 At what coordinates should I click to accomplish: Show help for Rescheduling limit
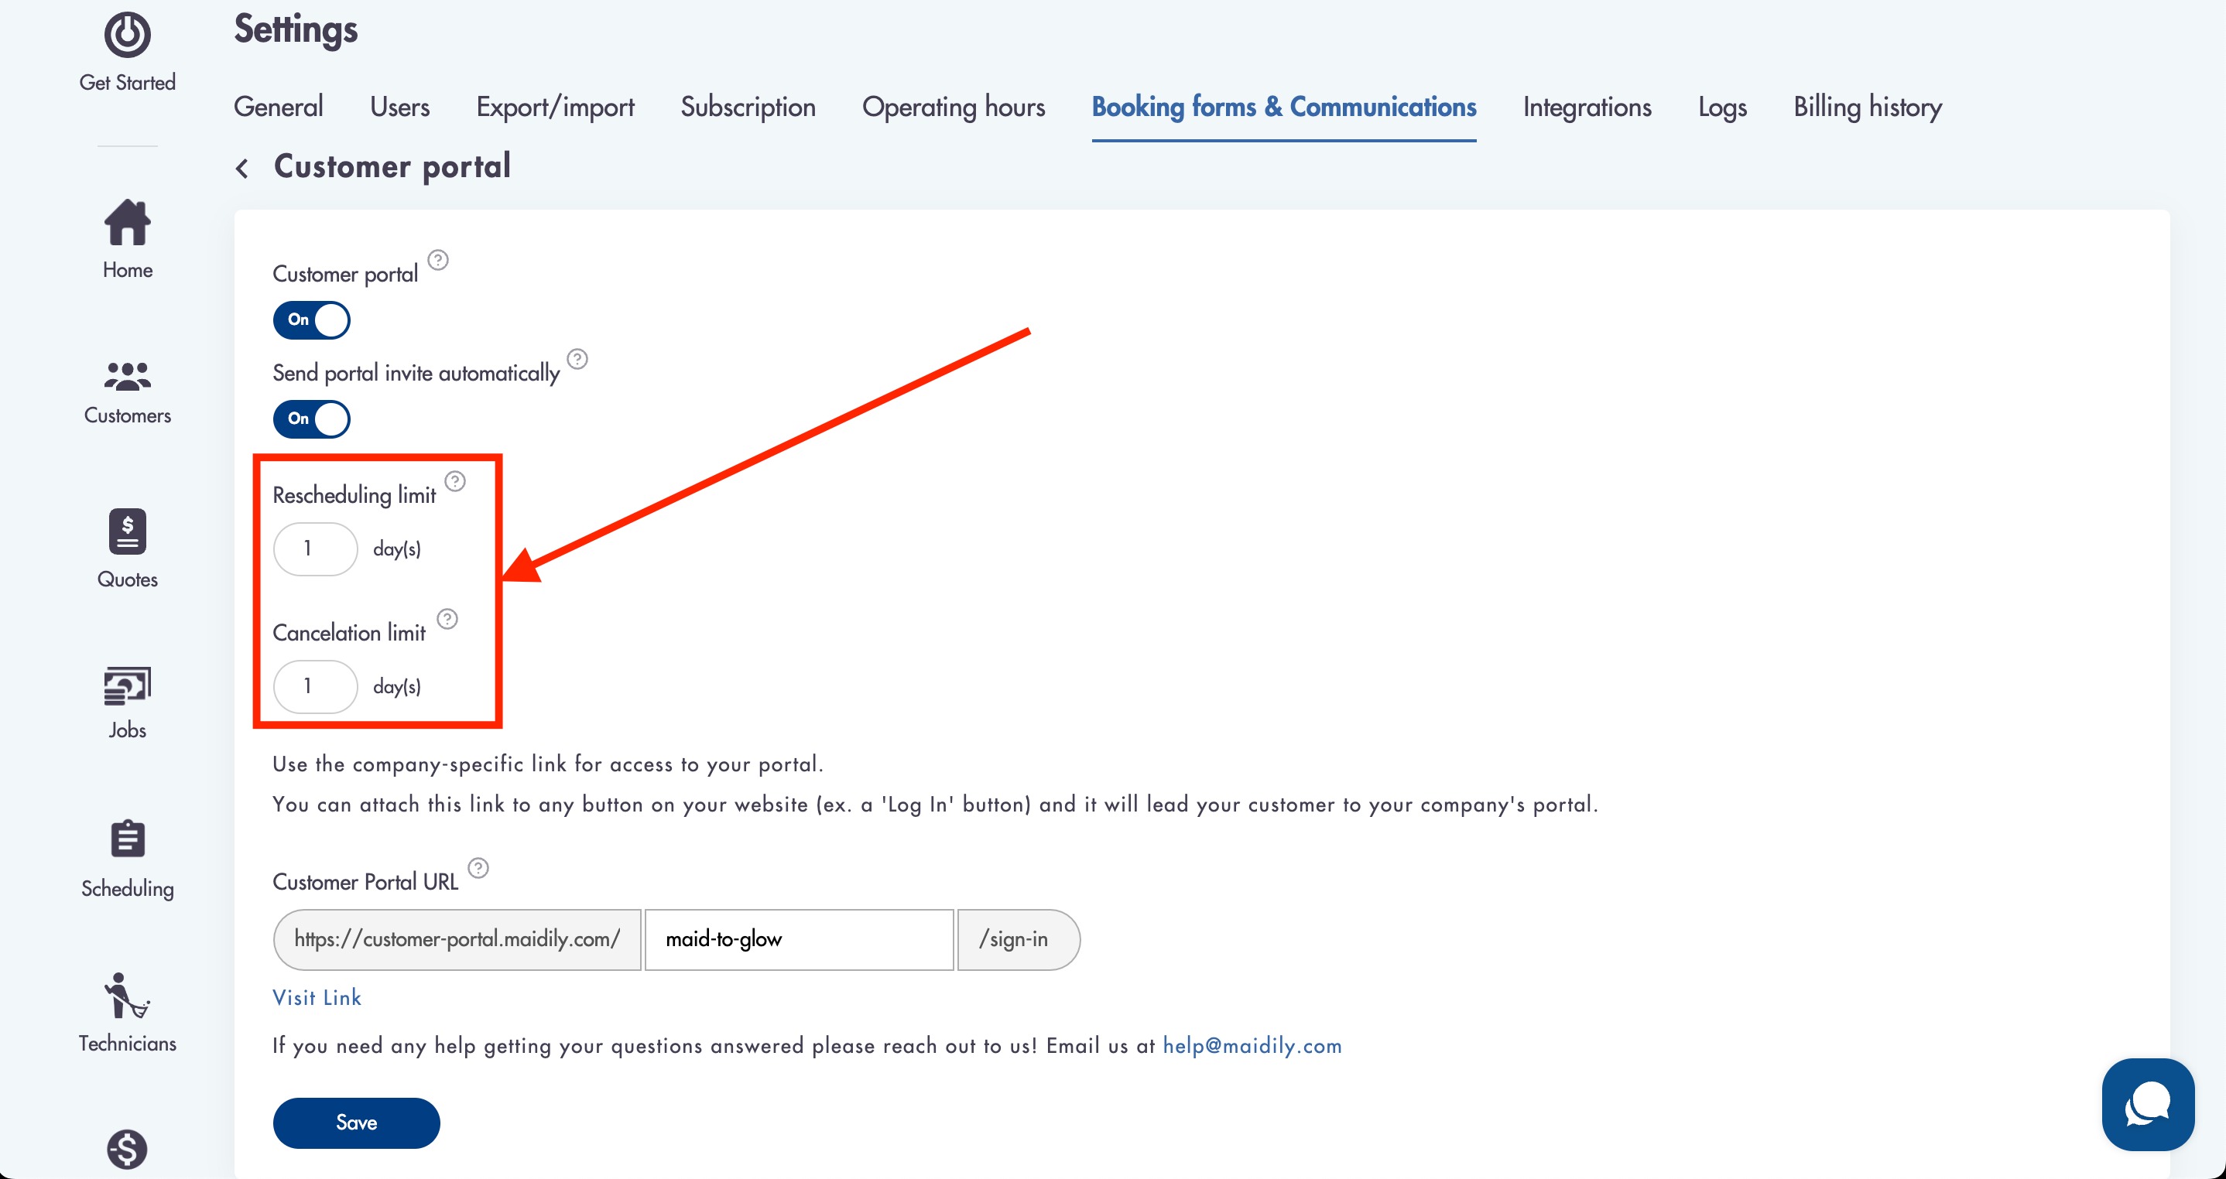[454, 481]
